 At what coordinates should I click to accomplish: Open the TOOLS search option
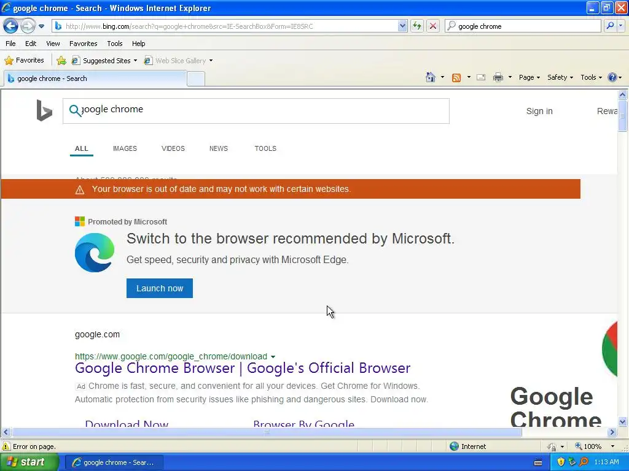[265, 148]
